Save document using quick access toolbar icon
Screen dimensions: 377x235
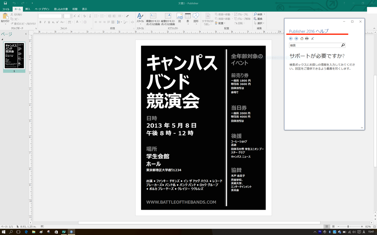(x=5, y=3)
